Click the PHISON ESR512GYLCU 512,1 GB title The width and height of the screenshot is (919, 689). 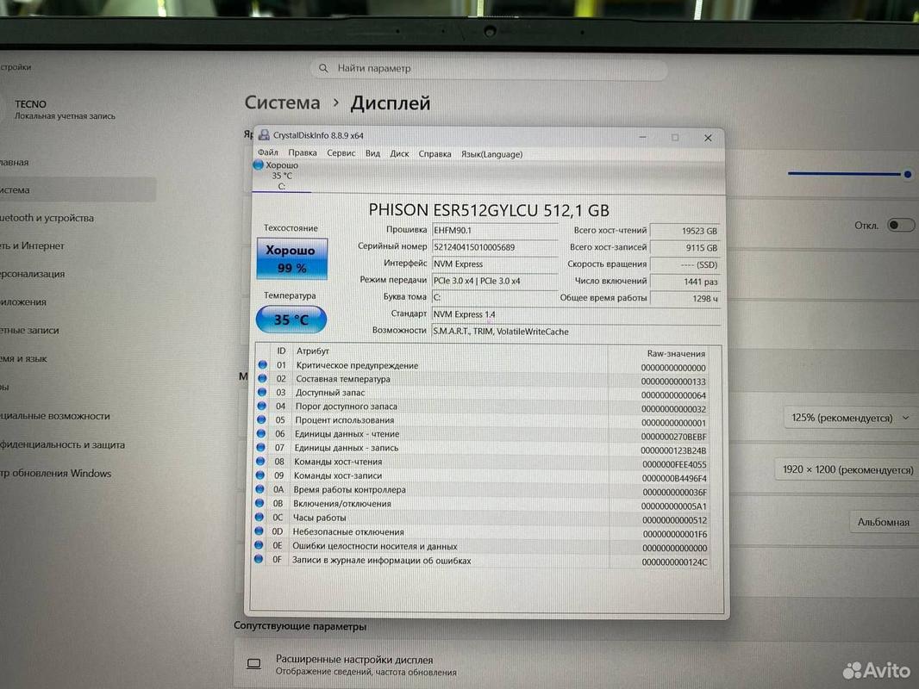coord(489,210)
